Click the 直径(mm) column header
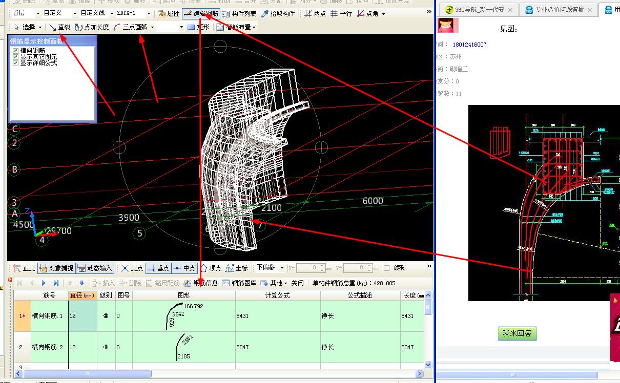The height and width of the screenshot is (383, 620). [x=82, y=295]
